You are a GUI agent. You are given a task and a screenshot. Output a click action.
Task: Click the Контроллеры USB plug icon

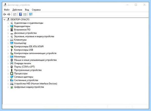[x=12, y=50]
